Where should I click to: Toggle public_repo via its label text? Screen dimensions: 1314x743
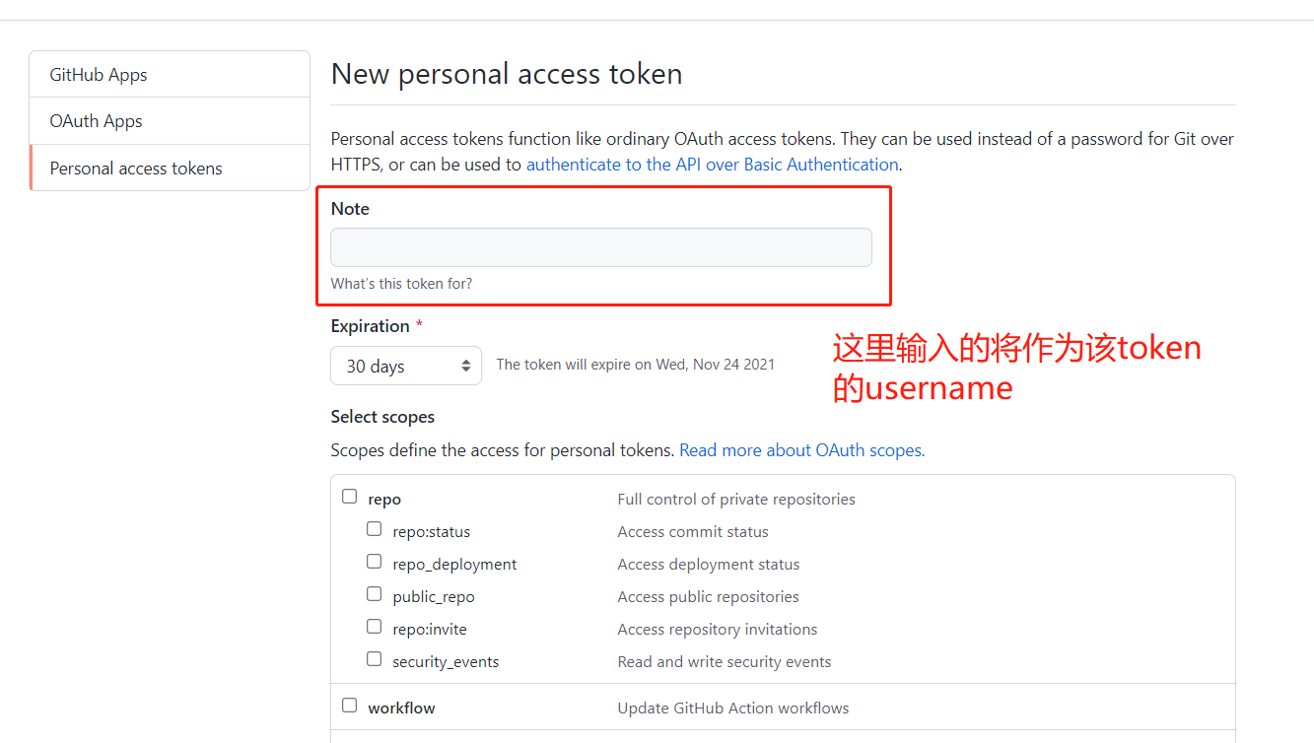pos(434,596)
